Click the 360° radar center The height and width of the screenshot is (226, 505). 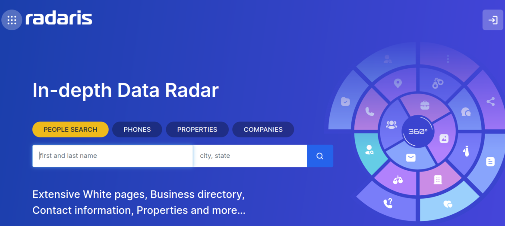click(418, 131)
